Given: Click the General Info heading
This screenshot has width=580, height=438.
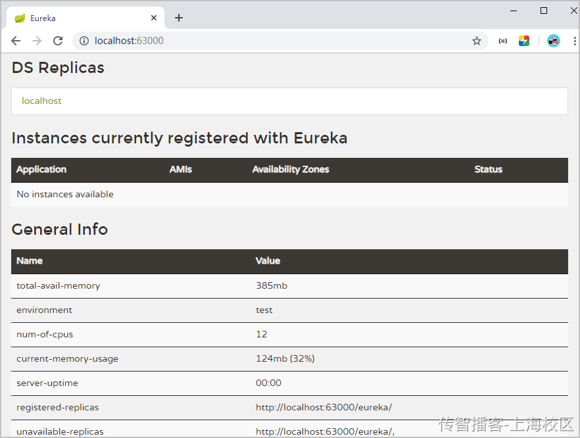Looking at the screenshot, I should click(60, 230).
